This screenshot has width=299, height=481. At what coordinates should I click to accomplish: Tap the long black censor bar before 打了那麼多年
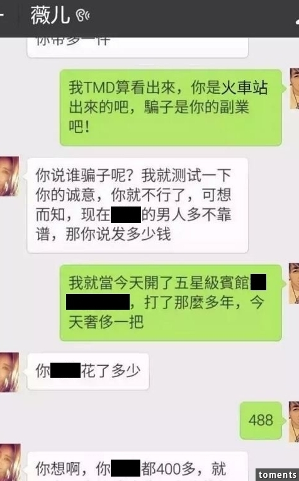[x=98, y=302]
